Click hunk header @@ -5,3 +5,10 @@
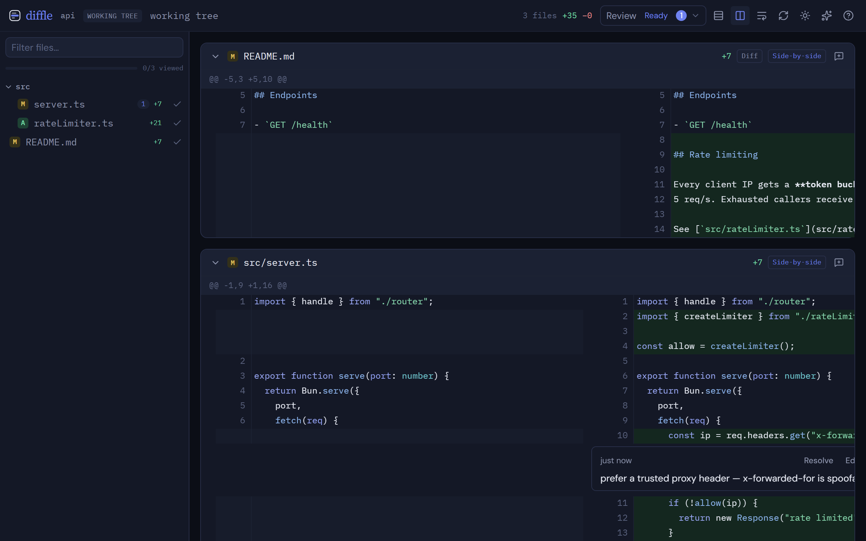866x541 pixels. point(248,79)
